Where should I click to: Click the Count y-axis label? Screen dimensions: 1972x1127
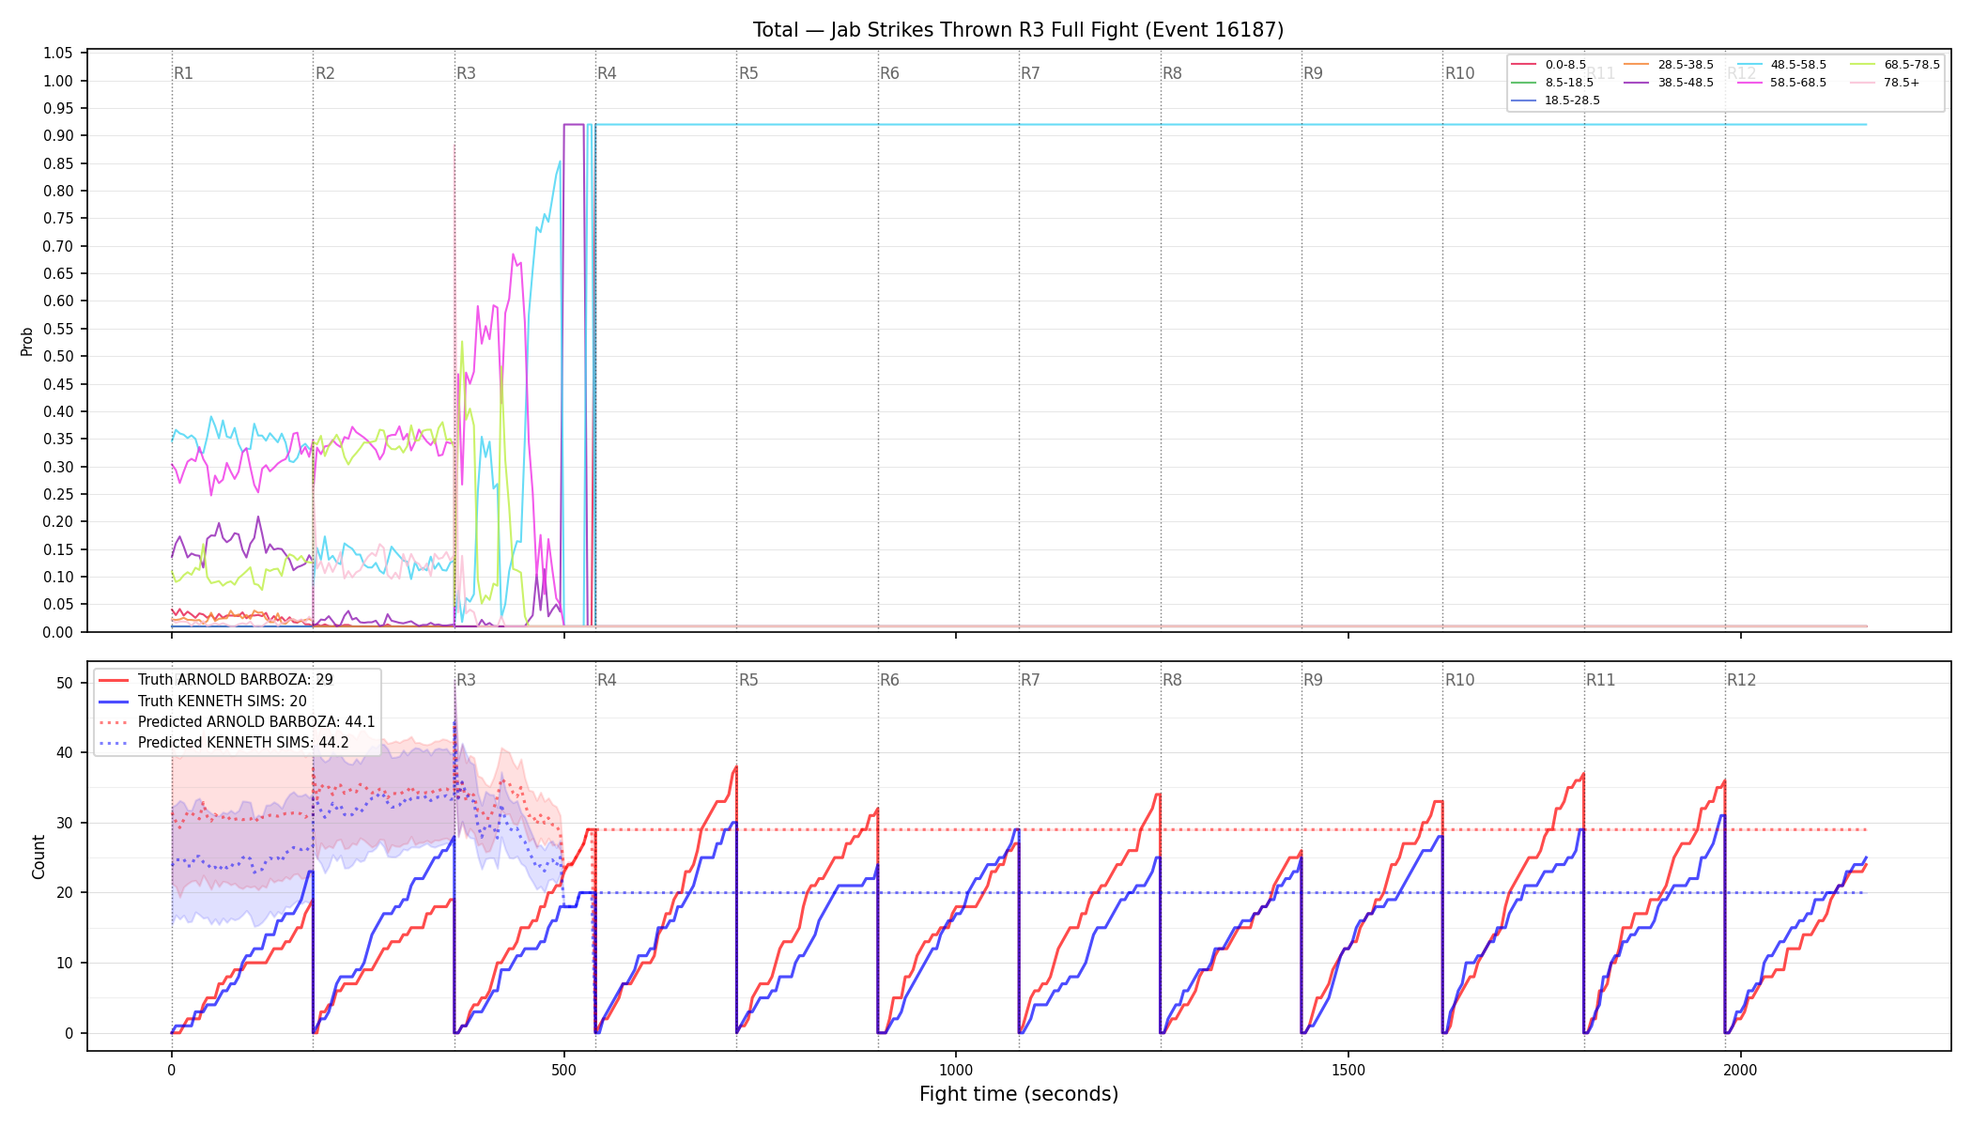click(x=39, y=857)
